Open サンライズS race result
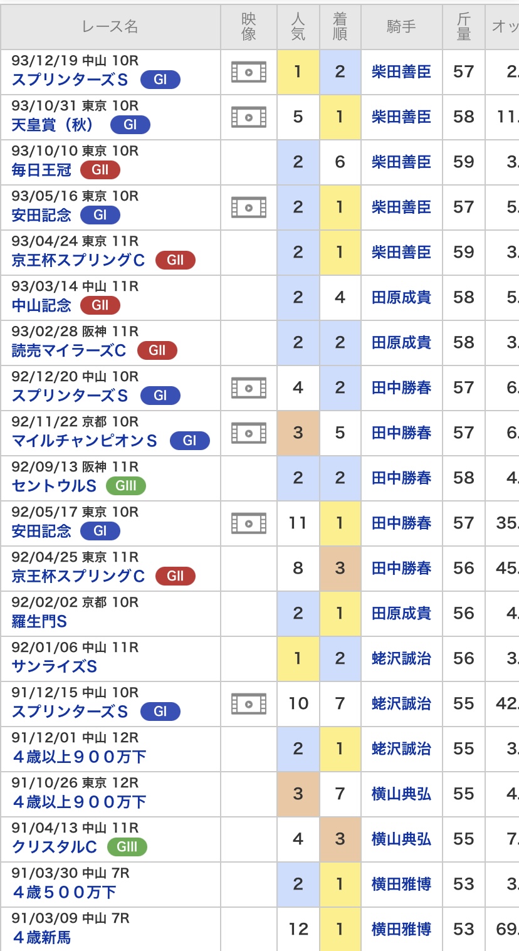 (54, 666)
